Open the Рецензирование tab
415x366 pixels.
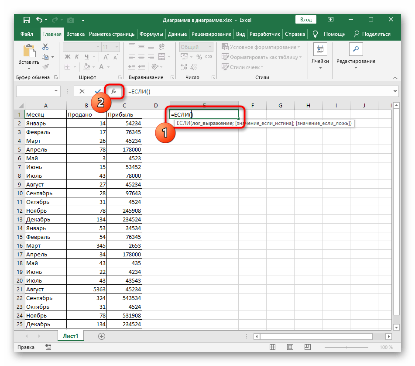212,34
